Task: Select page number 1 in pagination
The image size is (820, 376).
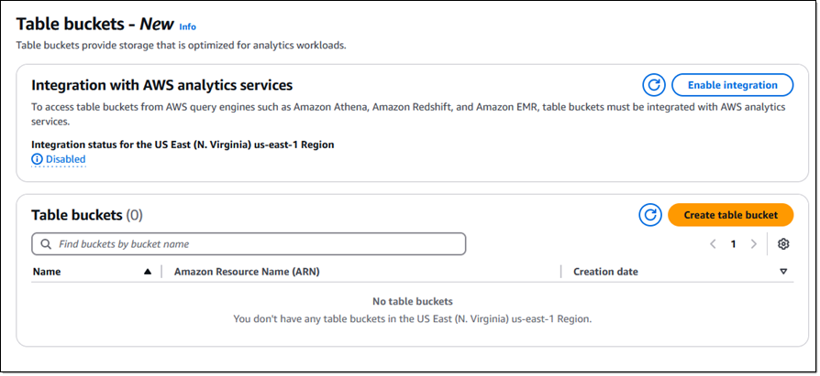Action: point(733,244)
